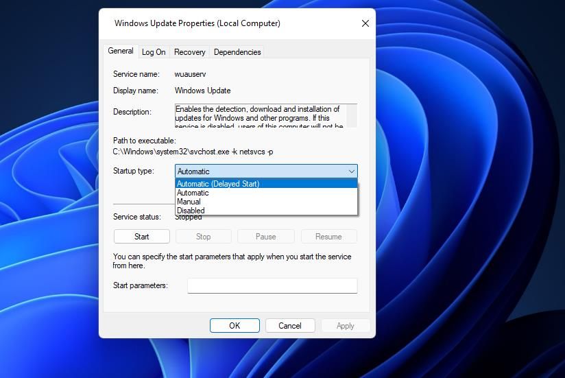The image size is (565, 378).
Task: Confirm with the OK button
Action: click(235, 326)
